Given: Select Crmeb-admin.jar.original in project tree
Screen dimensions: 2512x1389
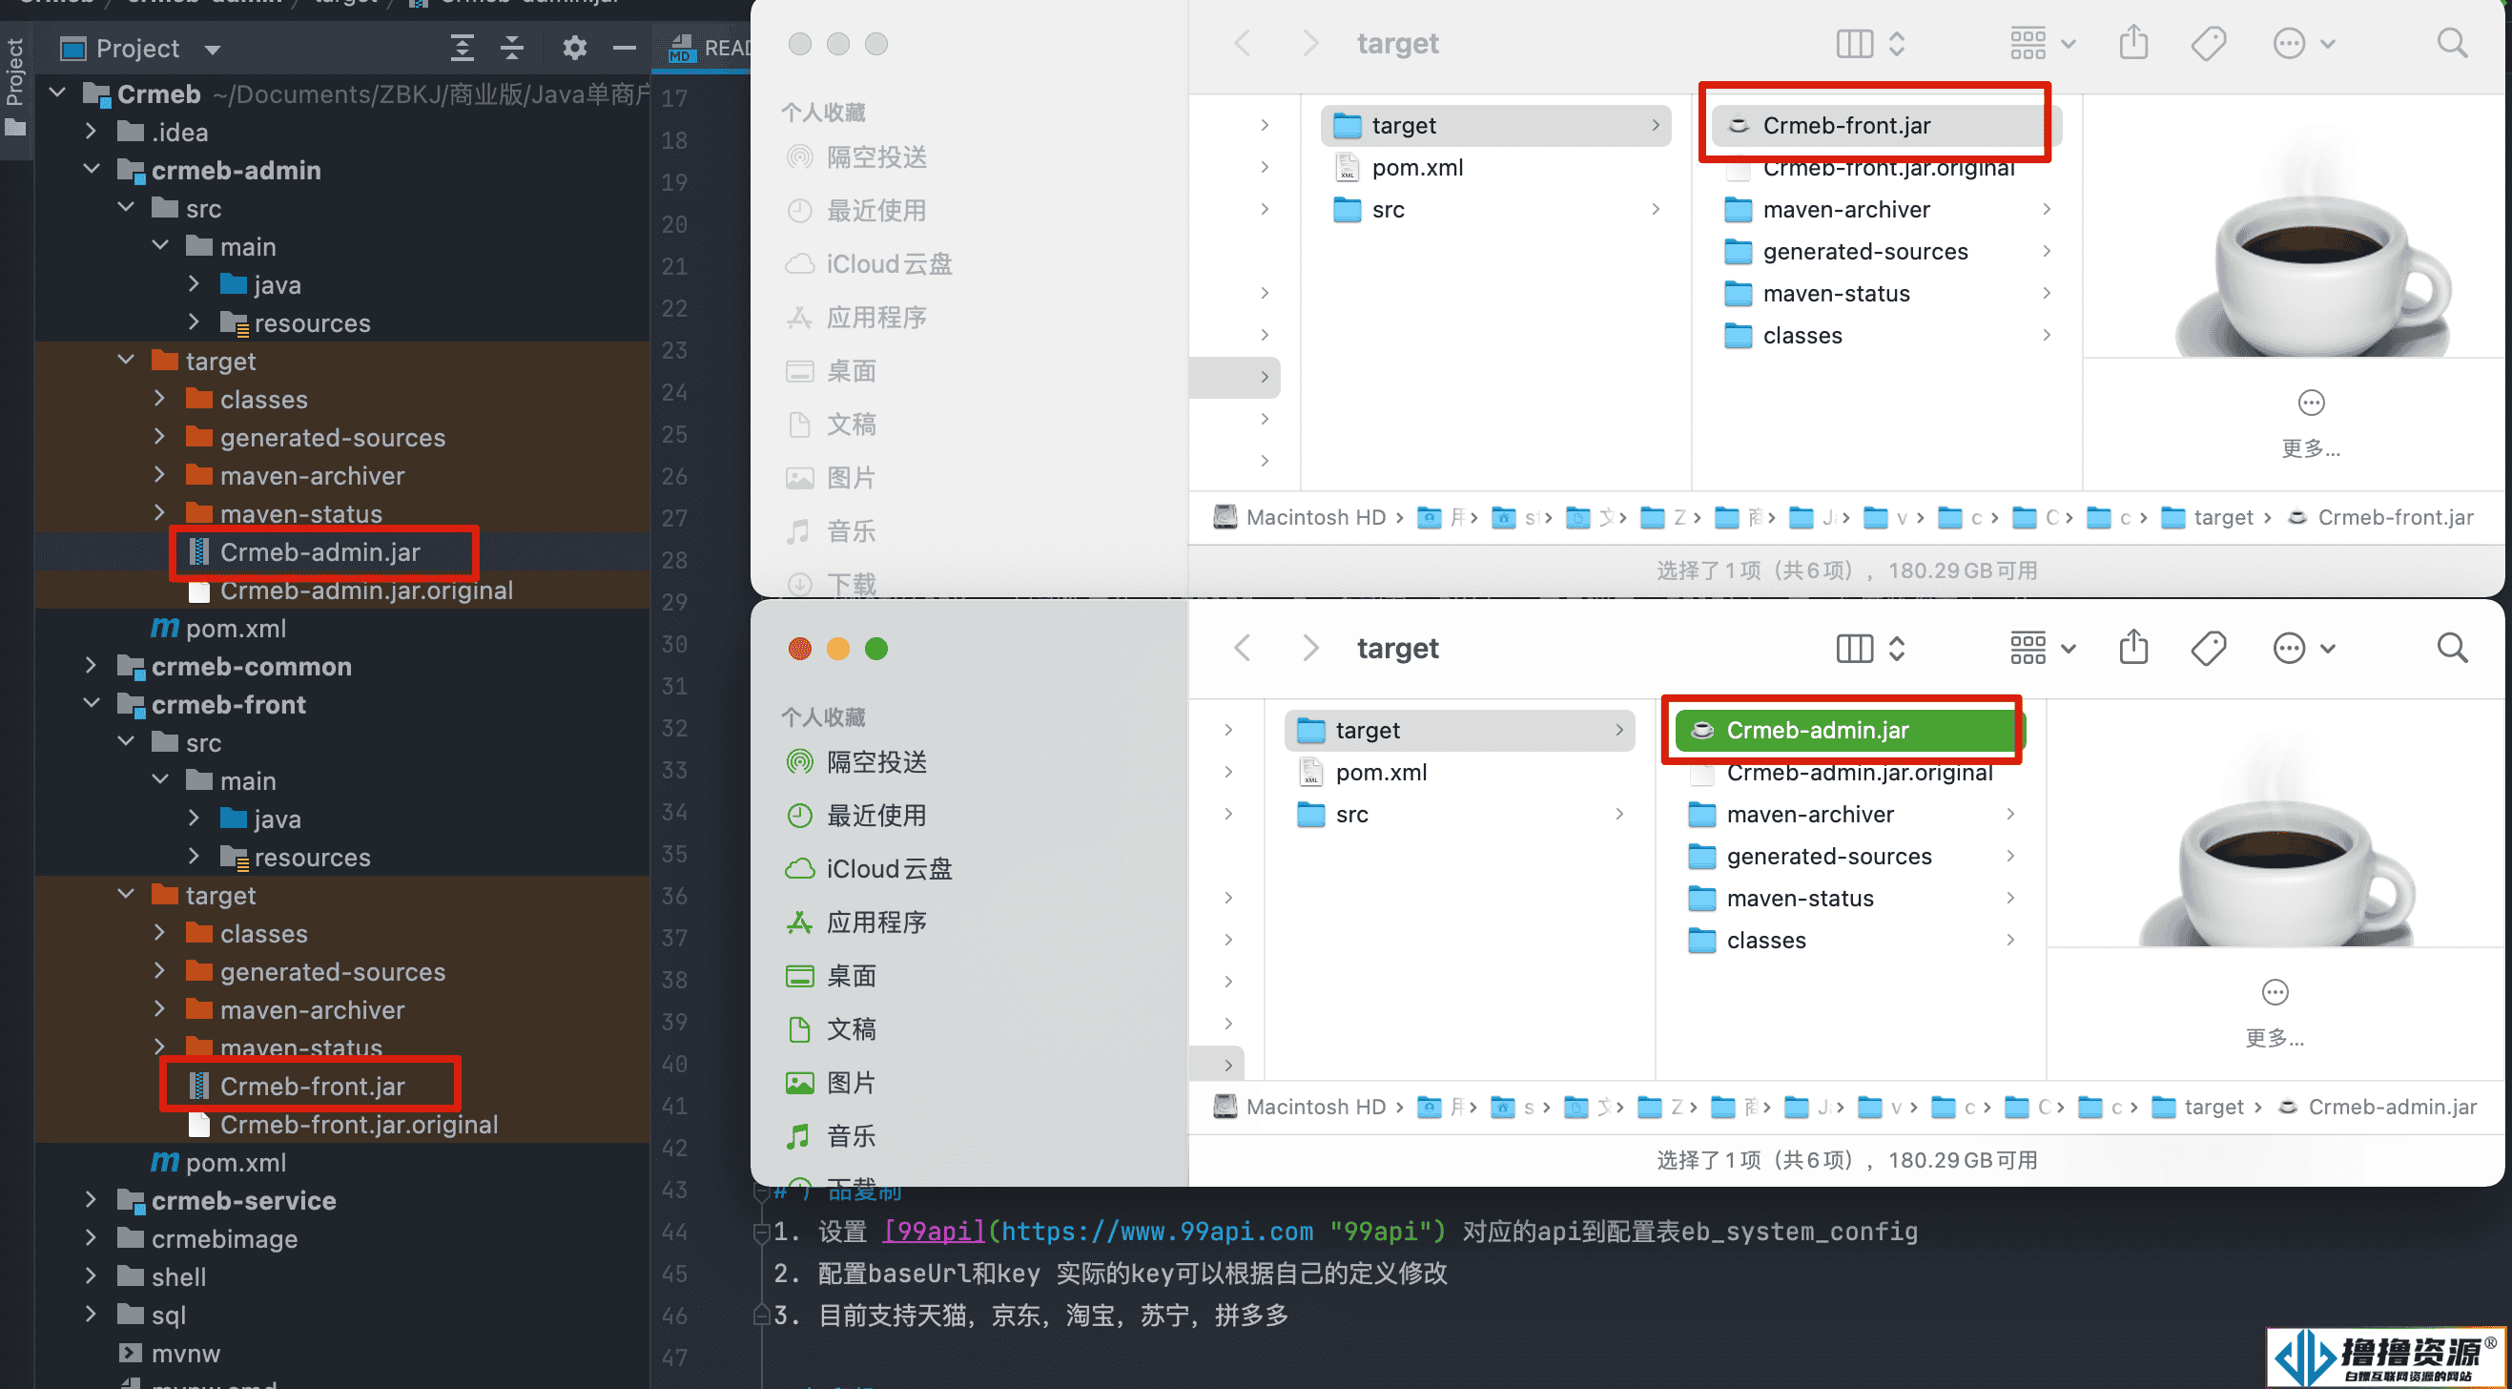Looking at the screenshot, I should tap(366, 591).
